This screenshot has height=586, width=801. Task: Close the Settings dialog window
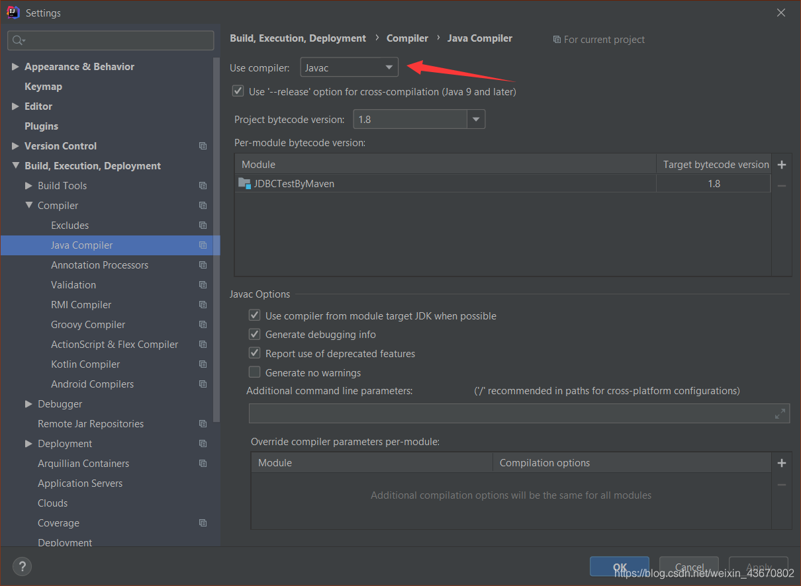click(x=781, y=13)
